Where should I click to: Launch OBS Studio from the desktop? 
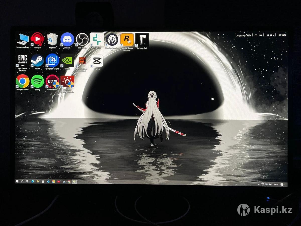click(x=82, y=40)
